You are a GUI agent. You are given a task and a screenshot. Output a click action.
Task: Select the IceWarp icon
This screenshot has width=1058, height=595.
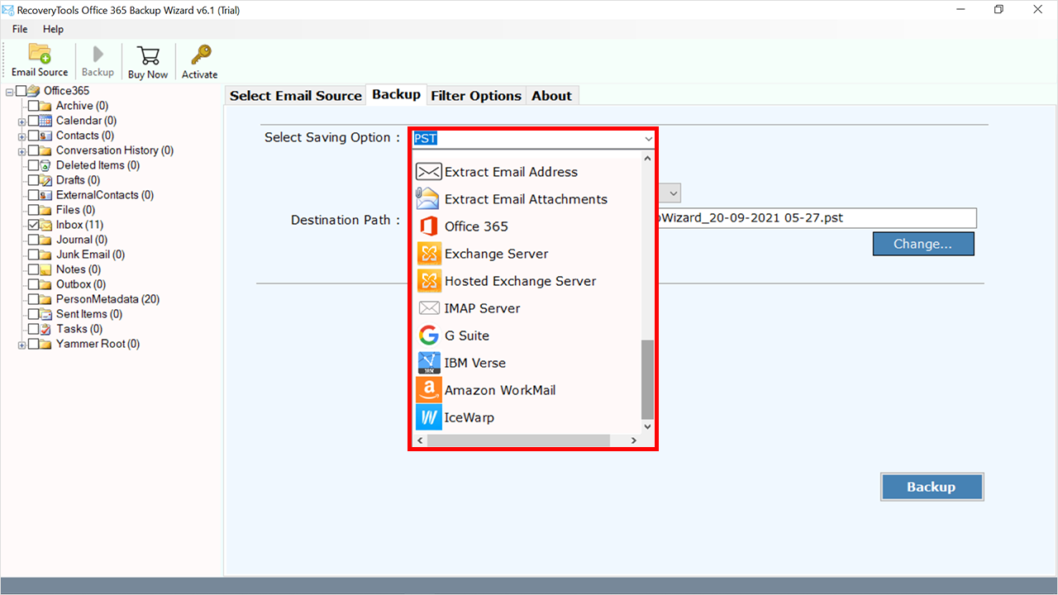point(429,417)
